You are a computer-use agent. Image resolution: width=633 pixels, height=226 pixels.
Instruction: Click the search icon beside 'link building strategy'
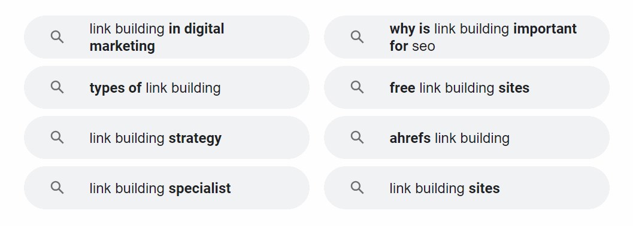click(x=57, y=138)
